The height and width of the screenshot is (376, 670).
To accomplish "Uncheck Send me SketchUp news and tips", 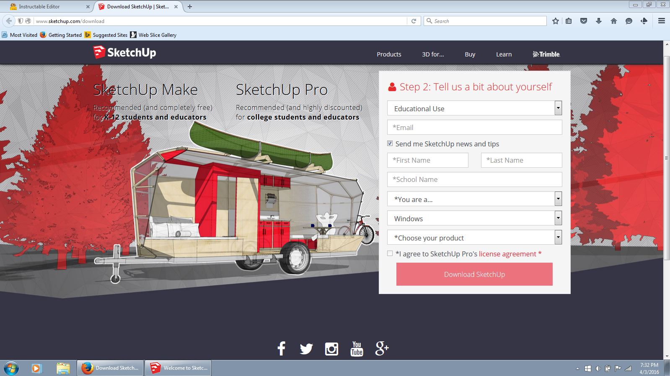I will click(x=390, y=143).
